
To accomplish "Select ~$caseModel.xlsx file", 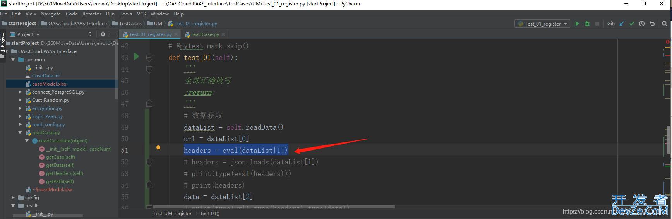I will coord(52,190).
